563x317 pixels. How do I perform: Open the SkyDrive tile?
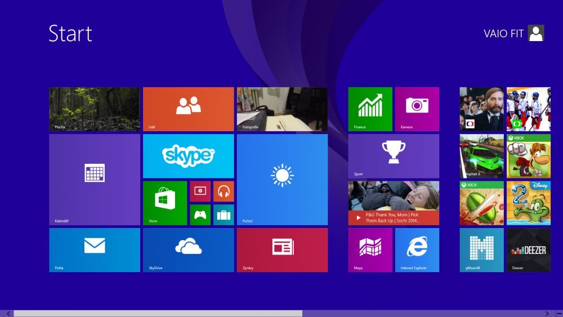(189, 250)
